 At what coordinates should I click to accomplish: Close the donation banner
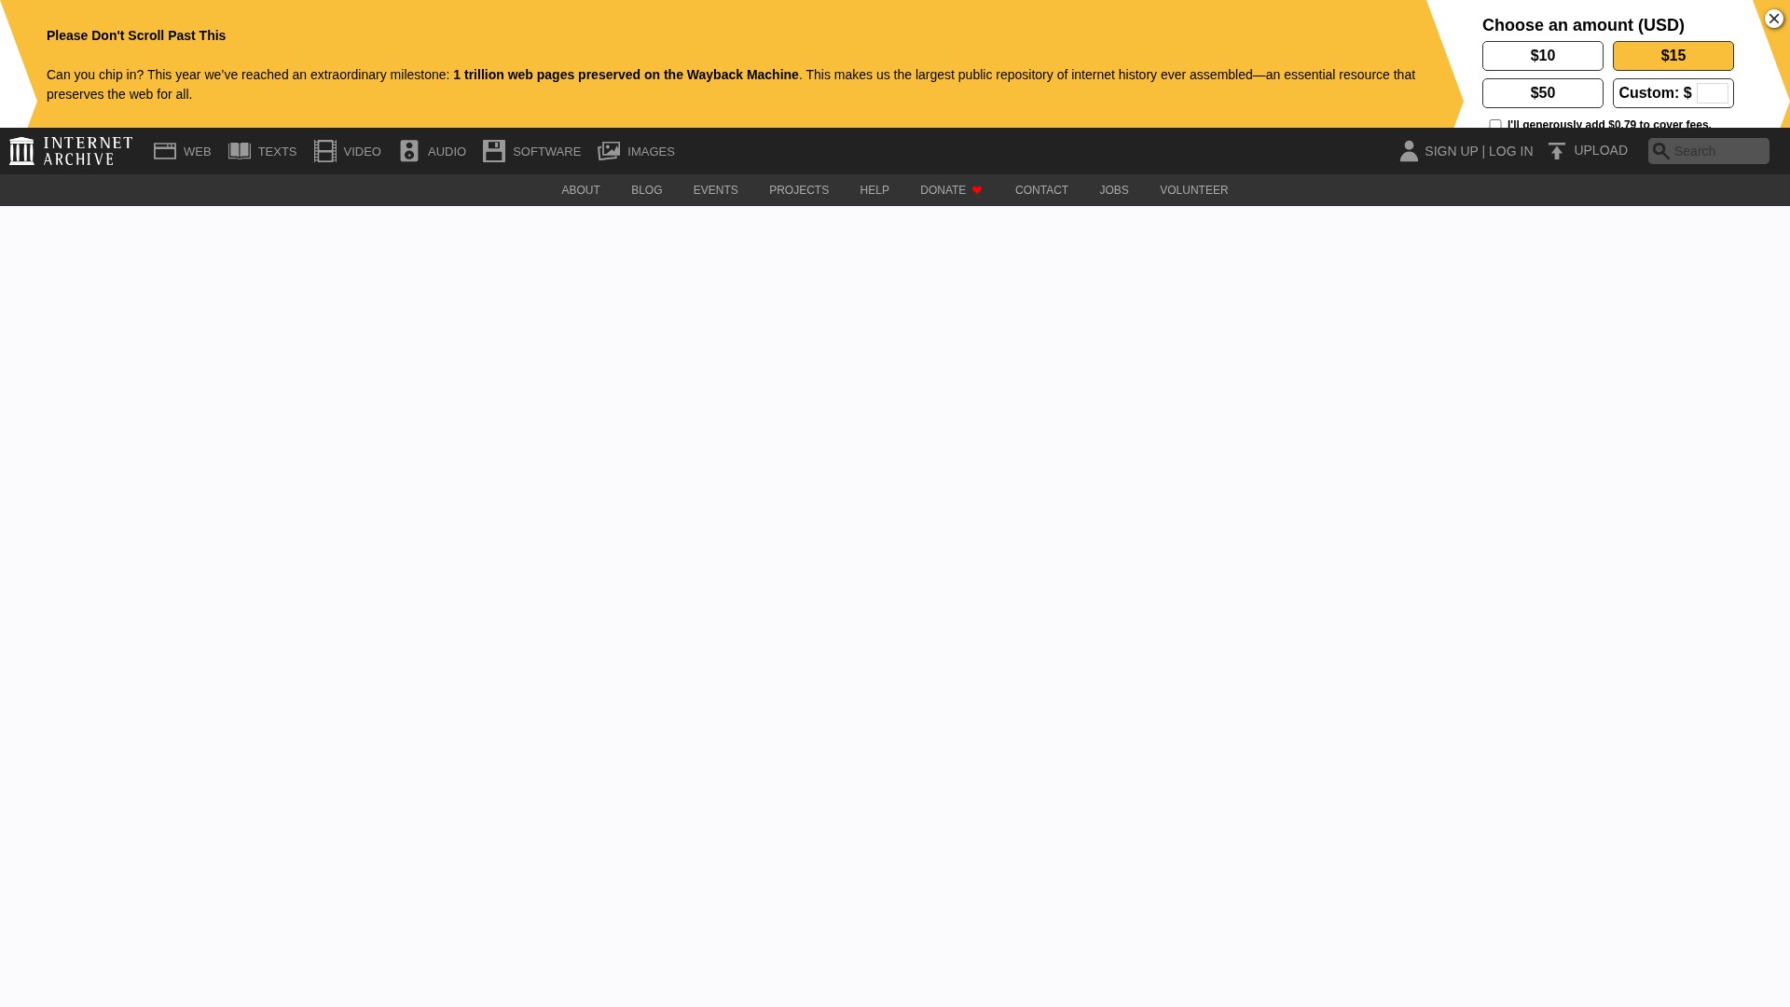point(1774,19)
